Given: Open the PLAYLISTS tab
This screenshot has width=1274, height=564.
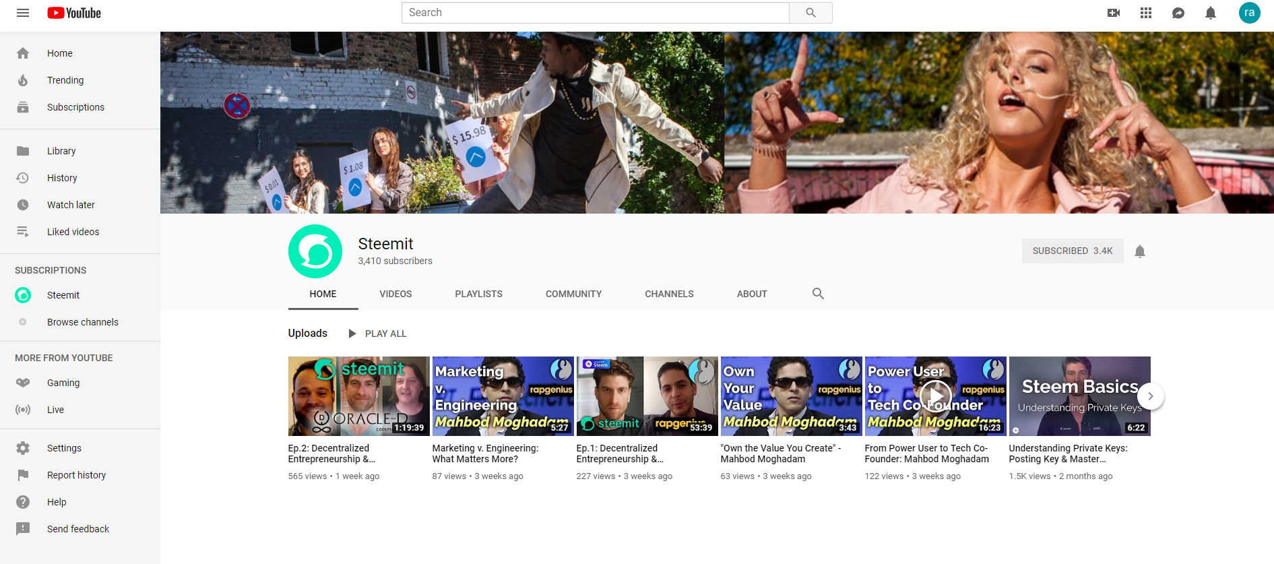Looking at the screenshot, I should [x=479, y=294].
